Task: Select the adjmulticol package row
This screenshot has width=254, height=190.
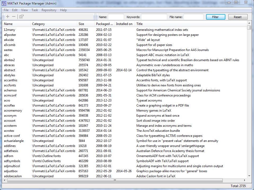Action: coord(125,166)
